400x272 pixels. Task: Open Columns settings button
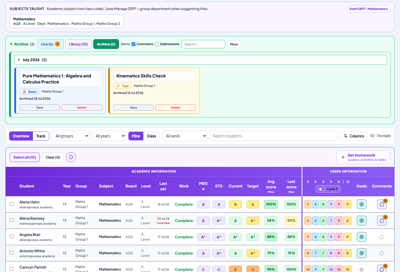point(354,136)
